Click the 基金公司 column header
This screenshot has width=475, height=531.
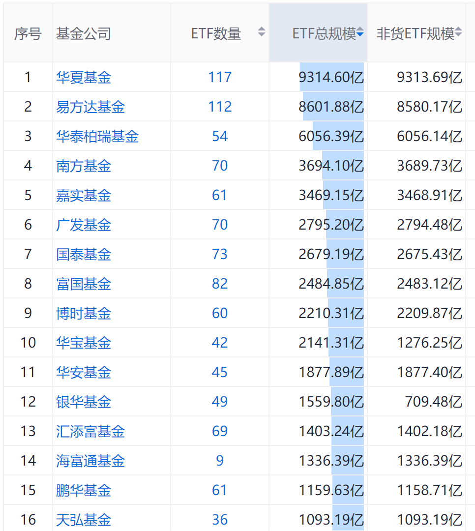(x=84, y=33)
